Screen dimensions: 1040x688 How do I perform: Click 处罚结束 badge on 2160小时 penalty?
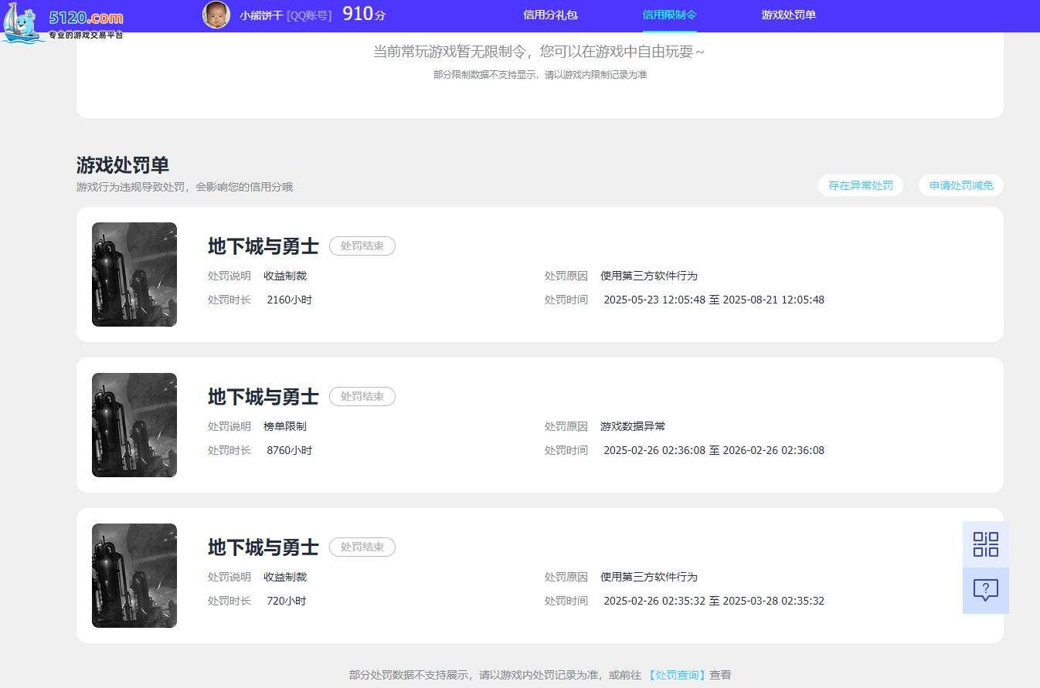tap(362, 246)
